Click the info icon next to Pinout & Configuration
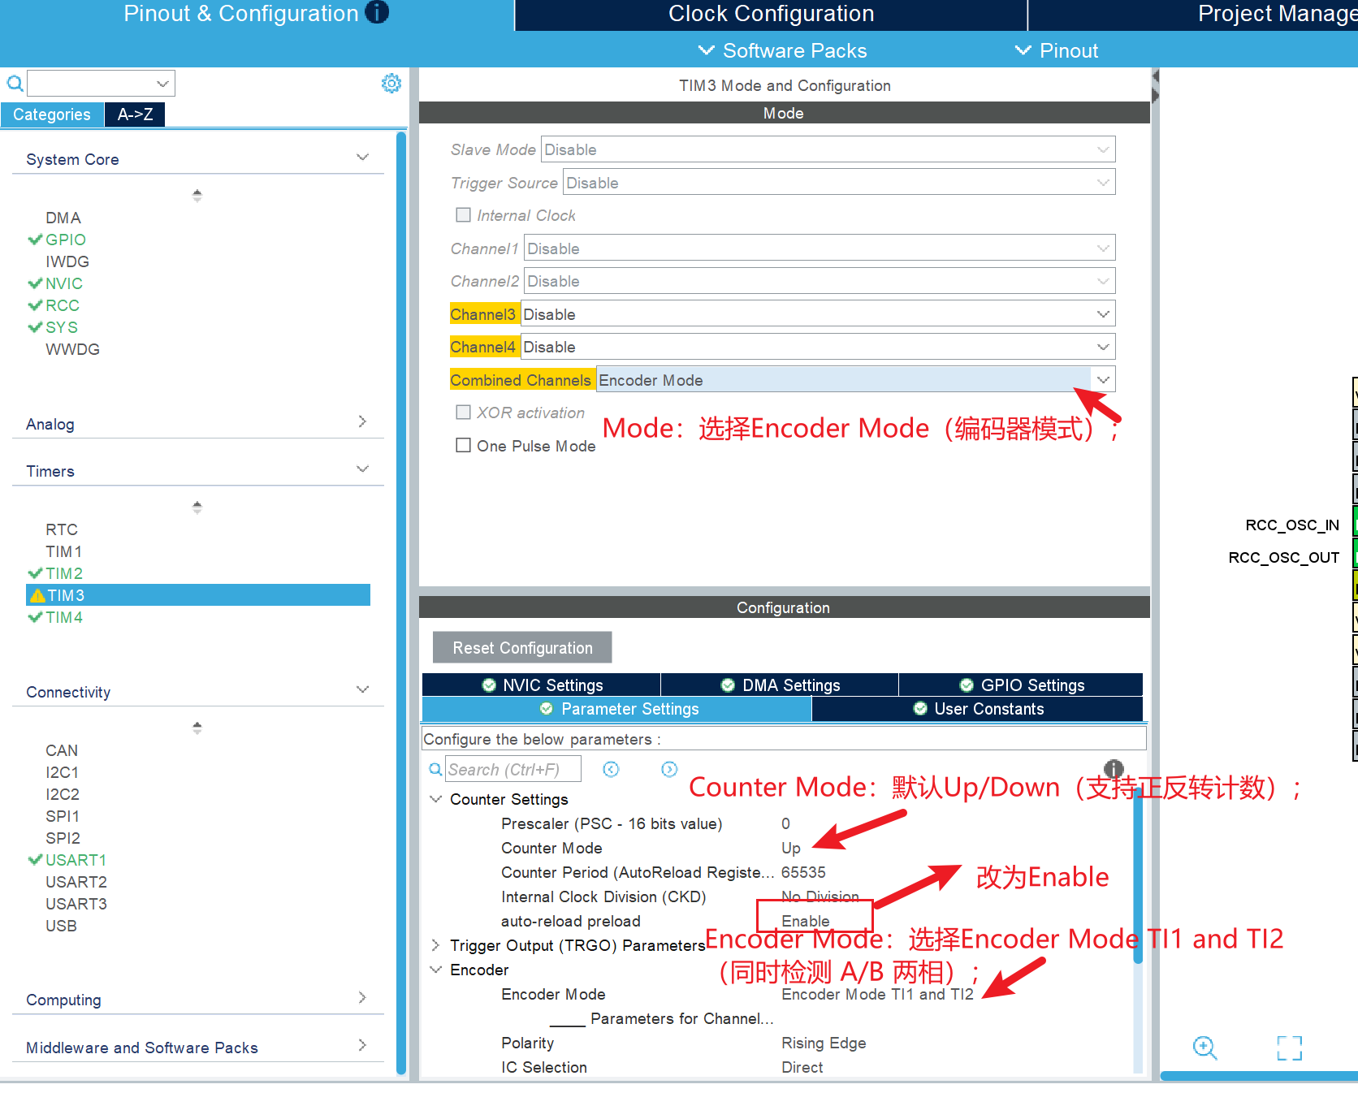 (377, 12)
